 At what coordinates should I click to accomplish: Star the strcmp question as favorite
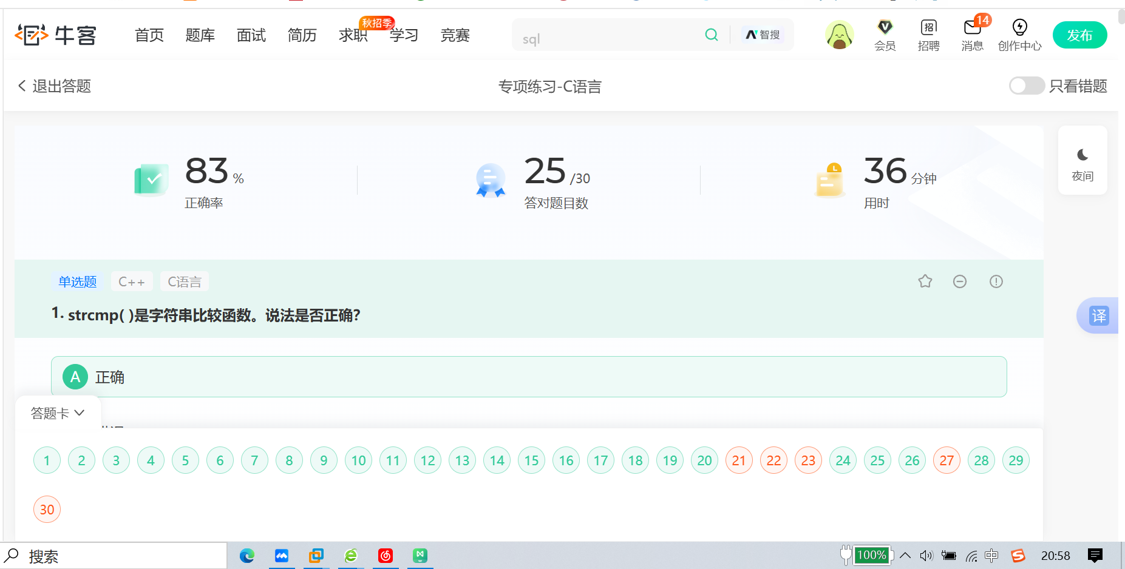pos(925,281)
